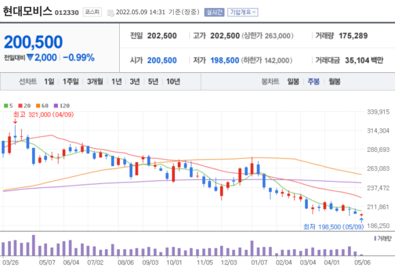
Task: Open the 기업개요 dropdown
Action: pos(242,12)
